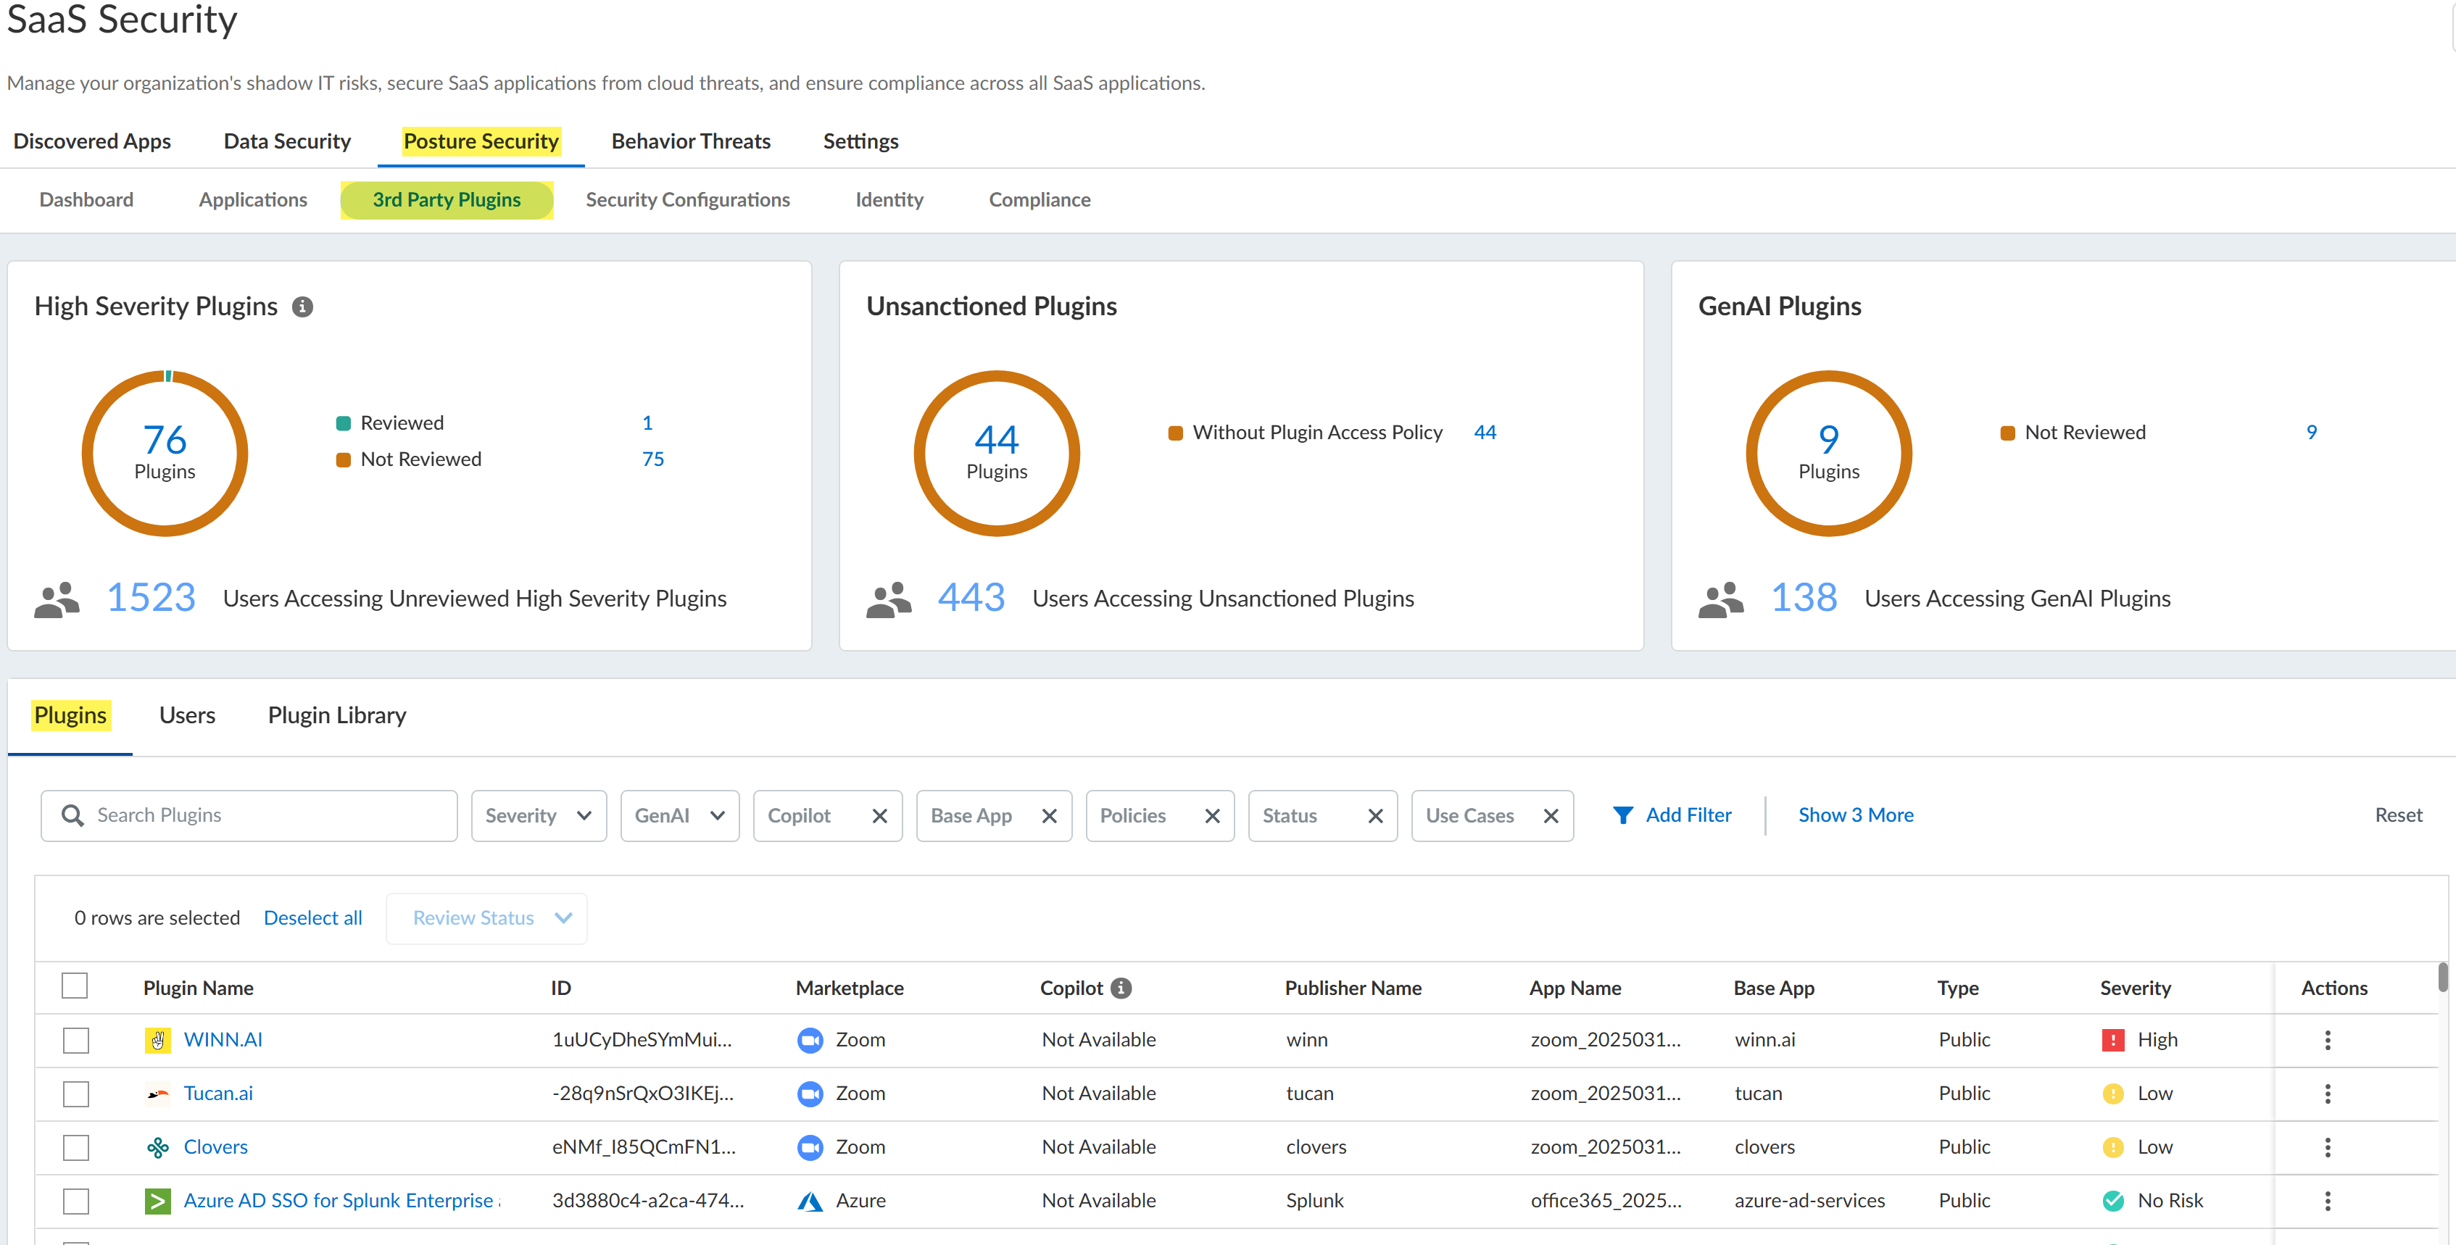
Task: Click the Add Filter funnel icon
Action: (1622, 815)
